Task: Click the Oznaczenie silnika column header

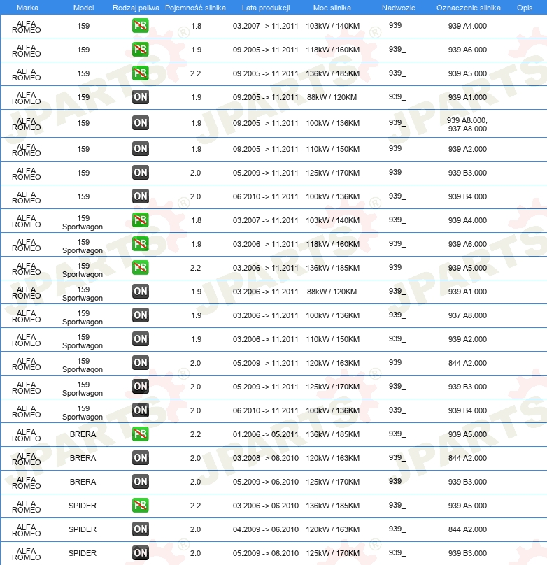Action: [469, 8]
